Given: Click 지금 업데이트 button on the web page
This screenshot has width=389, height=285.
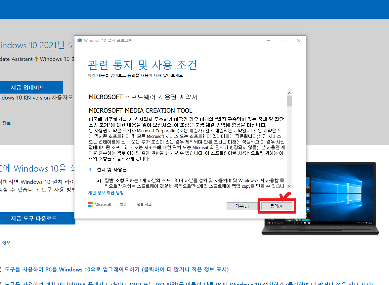Looking at the screenshot, I should 31,88.
